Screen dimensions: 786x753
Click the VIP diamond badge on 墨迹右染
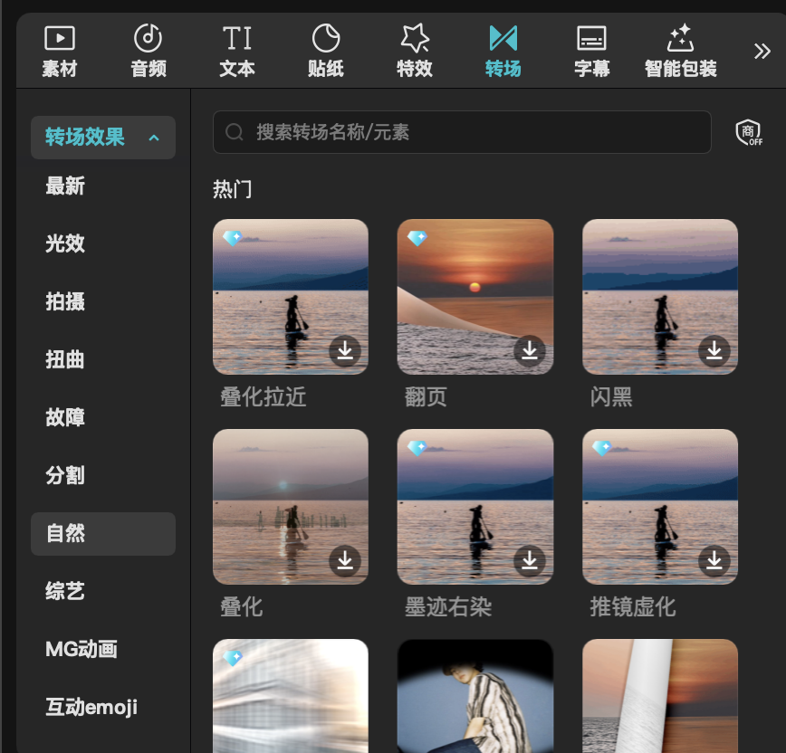[x=417, y=448]
